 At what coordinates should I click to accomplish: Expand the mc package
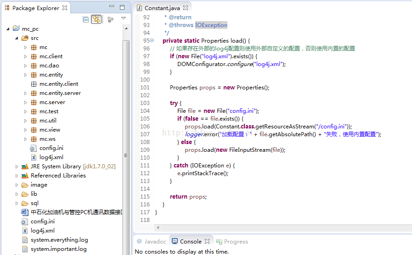(25, 48)
